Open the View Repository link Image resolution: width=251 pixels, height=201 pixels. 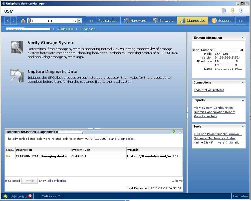tap(205, 116)
